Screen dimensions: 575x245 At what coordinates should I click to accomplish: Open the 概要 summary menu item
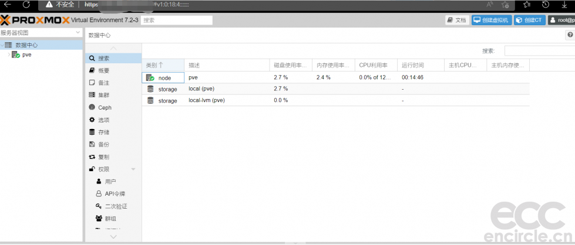pyautogui.click(x=113, y=71)
